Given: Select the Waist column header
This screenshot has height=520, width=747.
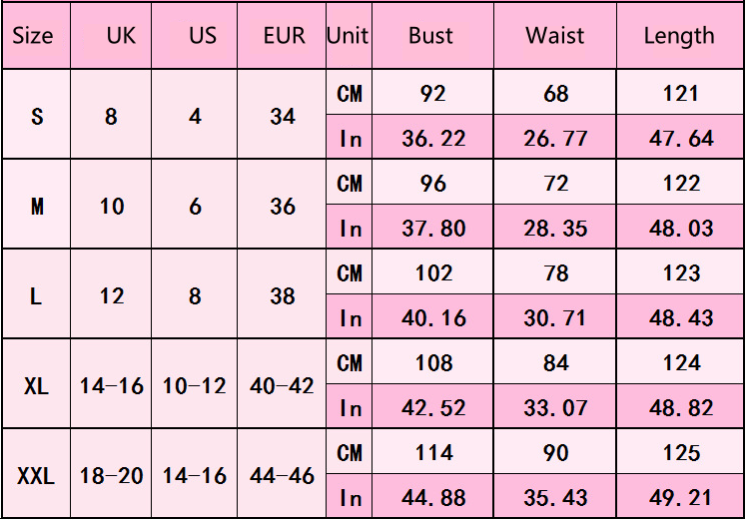Looking at the screenshot, I should tap(555, 36).
